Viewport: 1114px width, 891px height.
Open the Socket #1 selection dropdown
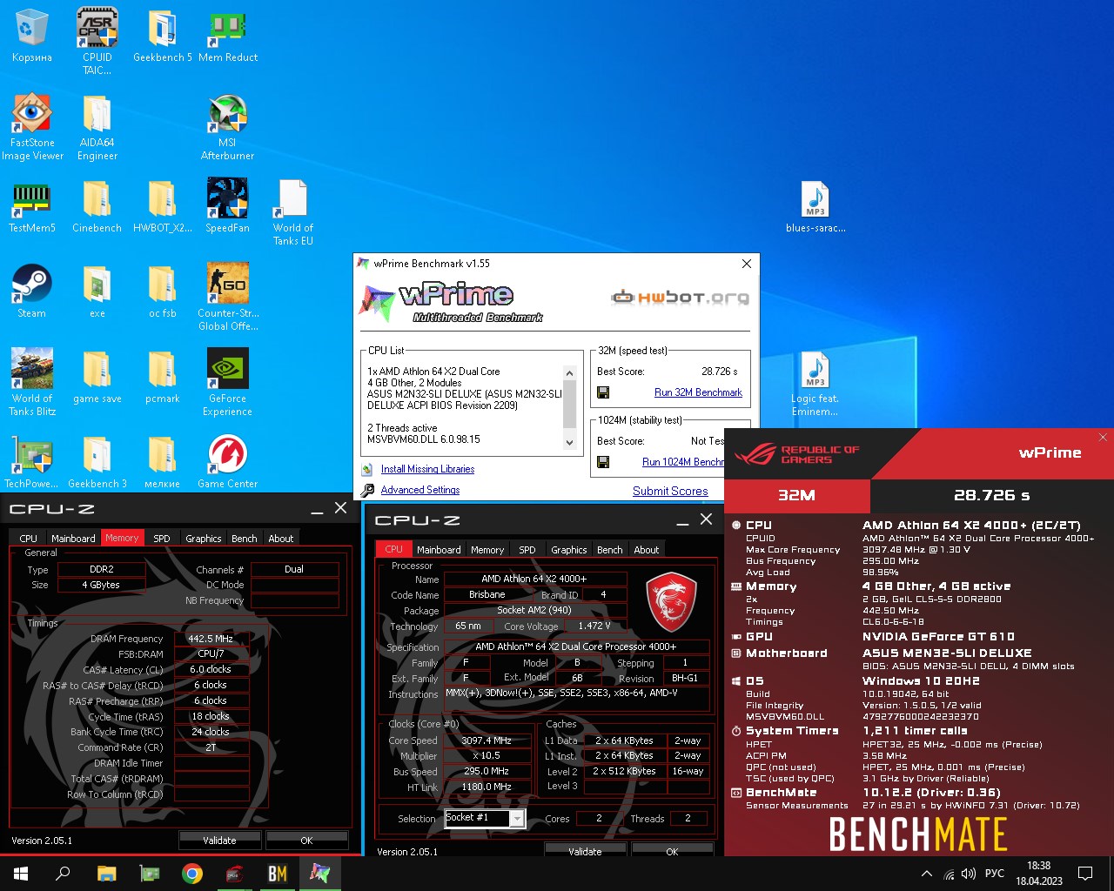[486, 818]
